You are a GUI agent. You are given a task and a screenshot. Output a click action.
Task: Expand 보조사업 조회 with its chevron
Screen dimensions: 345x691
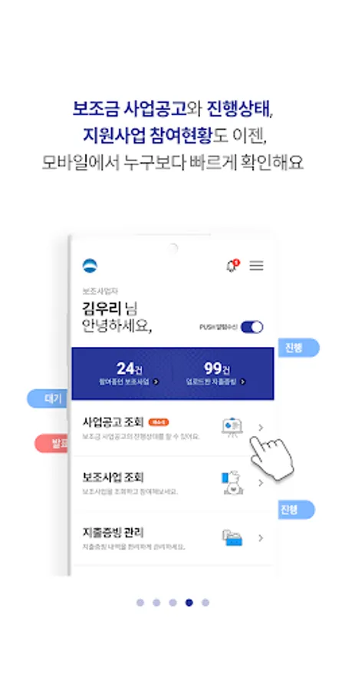(261, 483)
